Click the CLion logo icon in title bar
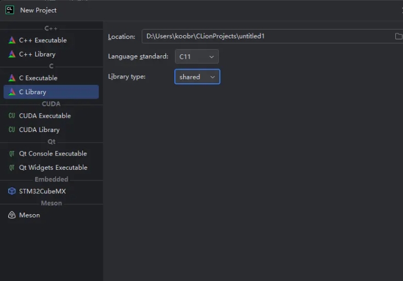 click(x=9, y=9)
